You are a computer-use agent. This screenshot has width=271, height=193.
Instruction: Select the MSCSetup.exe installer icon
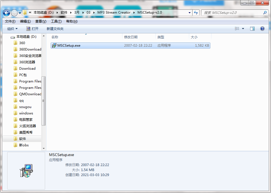(x=54, y=45)
